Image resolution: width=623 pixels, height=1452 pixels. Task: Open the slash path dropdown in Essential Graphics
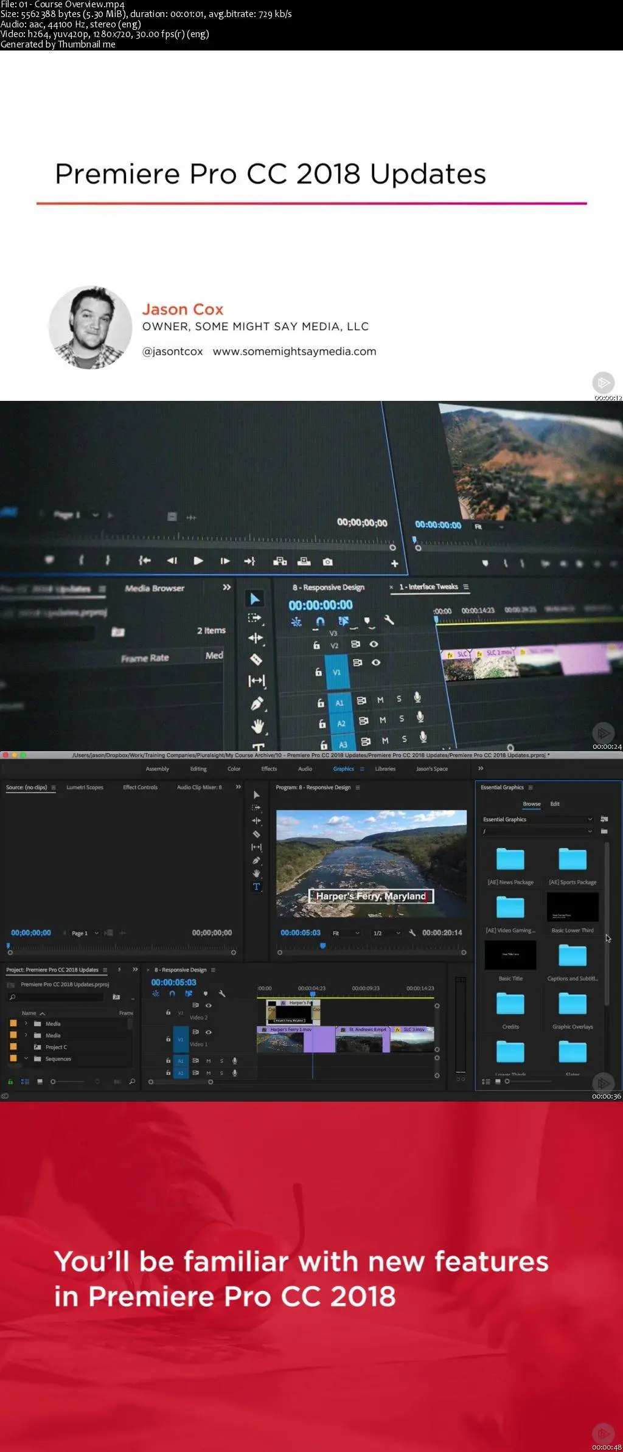pyautogui.click(x=537, y=832)
